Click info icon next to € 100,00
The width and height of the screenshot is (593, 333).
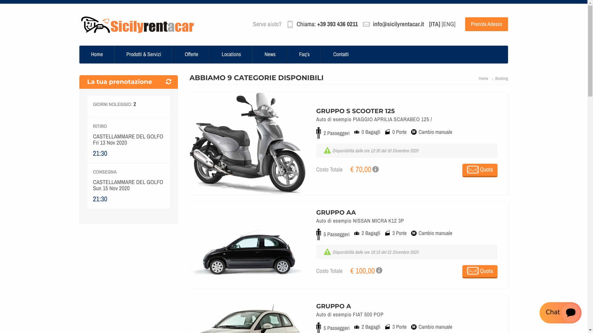(379, 270)
